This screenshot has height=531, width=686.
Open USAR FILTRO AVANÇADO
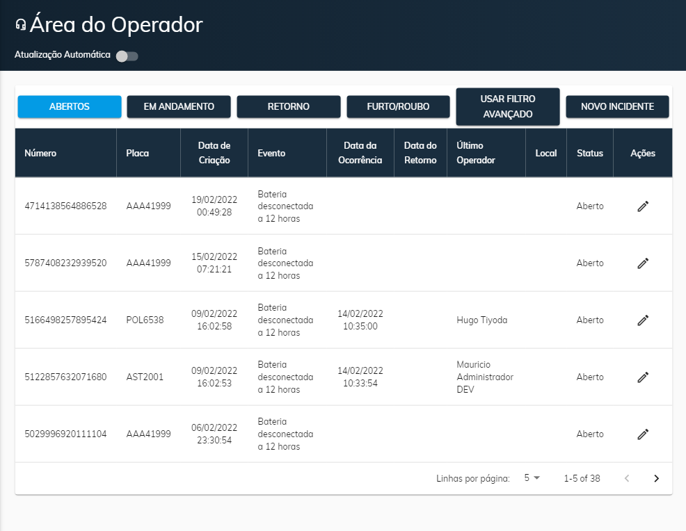coord(508,106)
